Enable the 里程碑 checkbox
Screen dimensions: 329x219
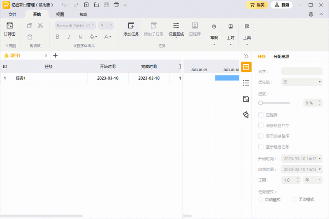(x=261, y=115)
